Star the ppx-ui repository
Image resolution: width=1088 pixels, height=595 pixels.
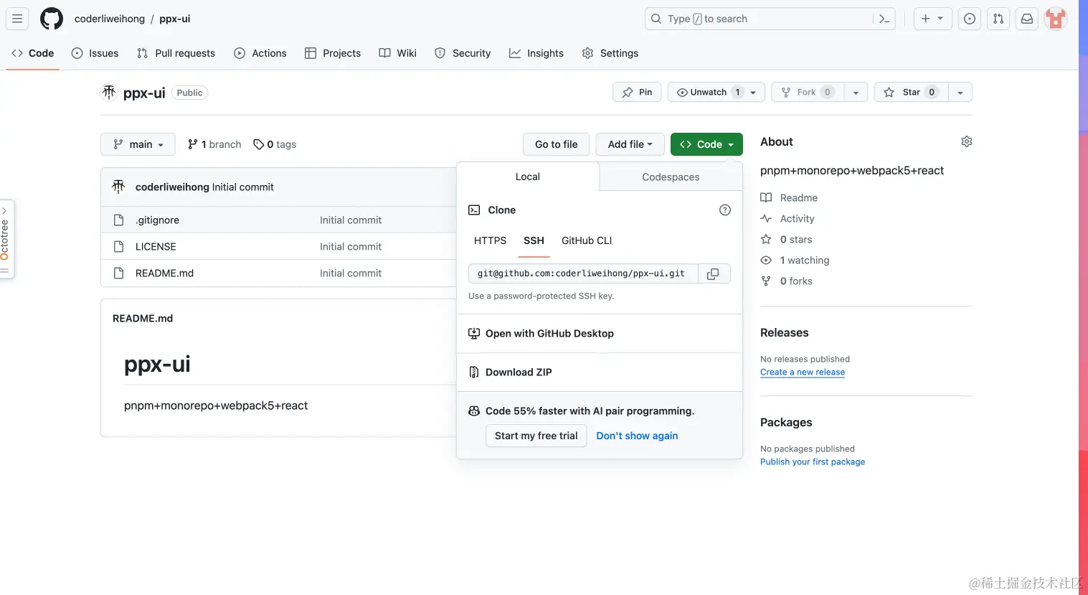coord(911,92)
